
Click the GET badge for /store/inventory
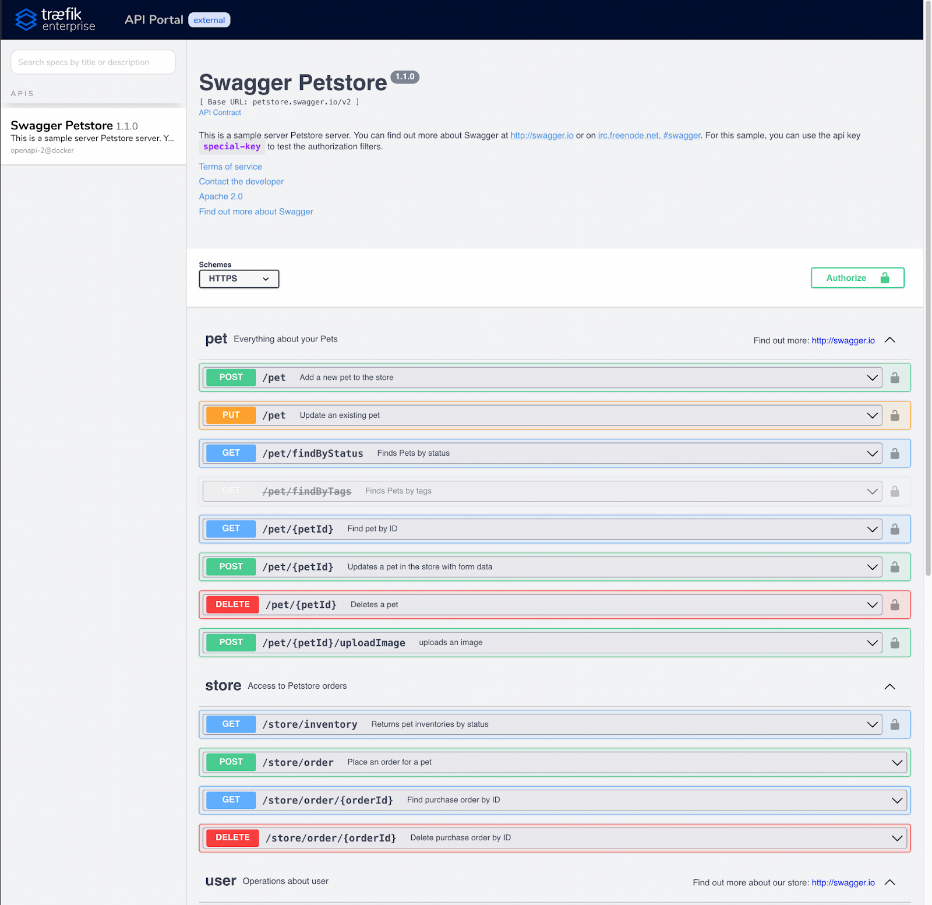click(231, 724)
